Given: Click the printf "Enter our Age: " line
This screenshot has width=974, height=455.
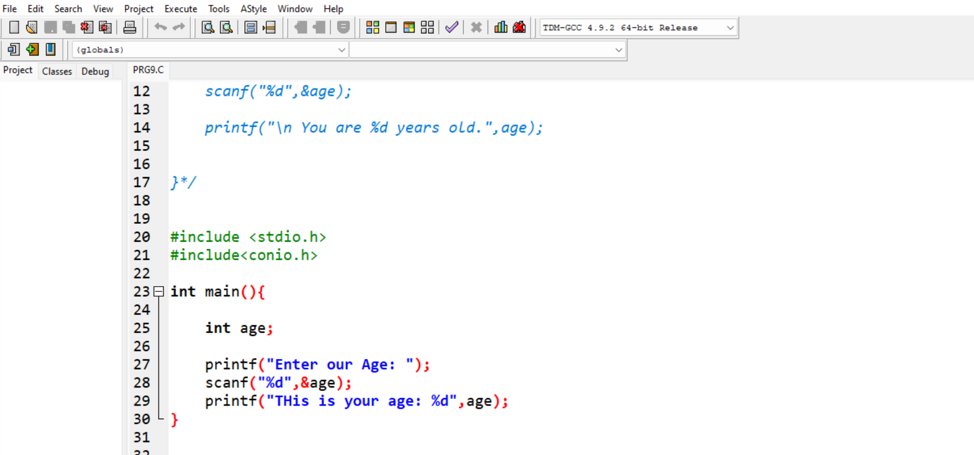Looking at the screenshot, I should tap(318, 365).
